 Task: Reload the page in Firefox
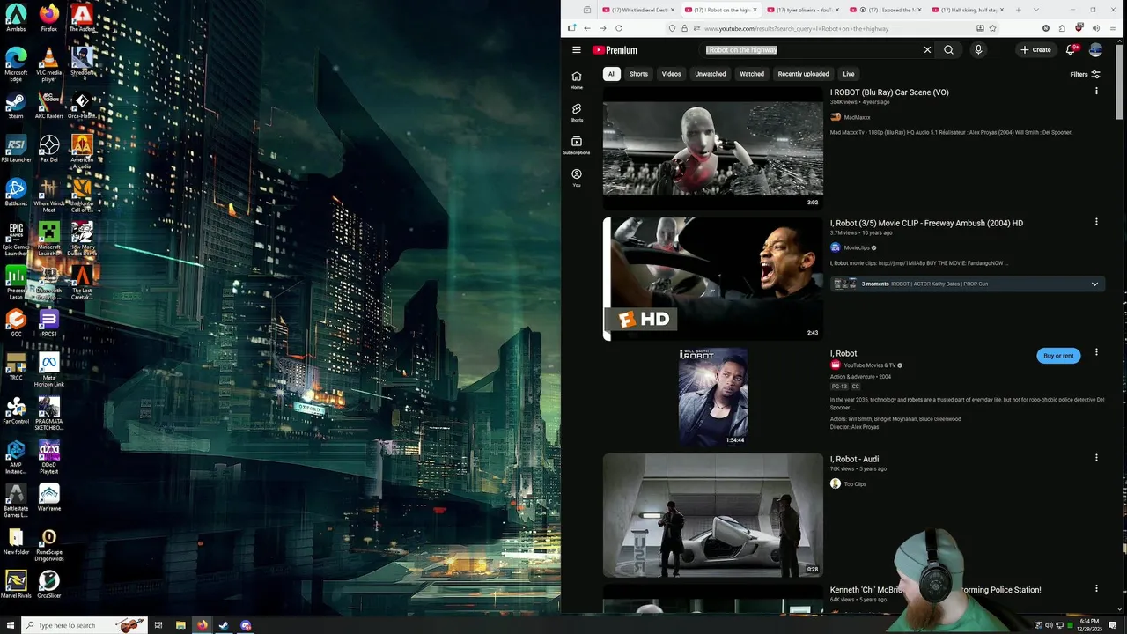[x=619, y=28]
